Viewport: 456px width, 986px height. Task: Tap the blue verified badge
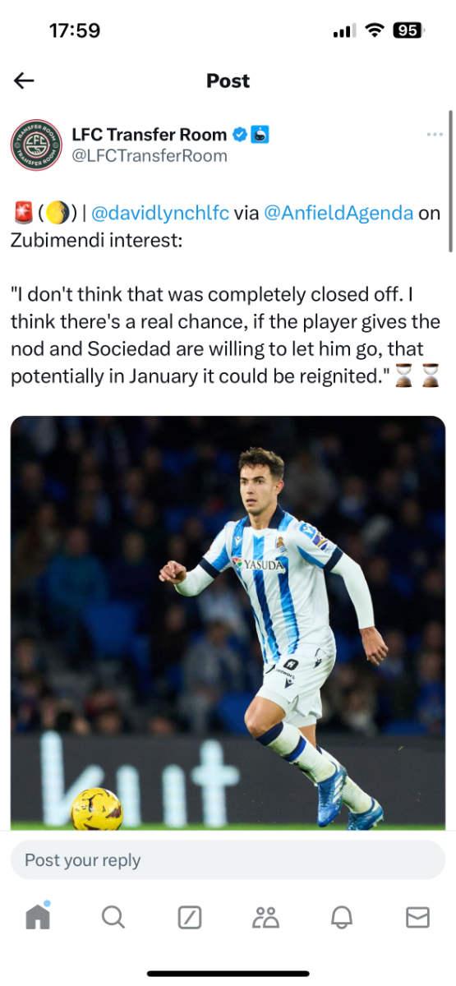239,135
